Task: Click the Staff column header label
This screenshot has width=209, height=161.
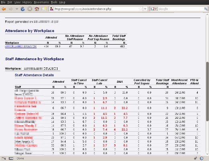Action: click(18, 87)
